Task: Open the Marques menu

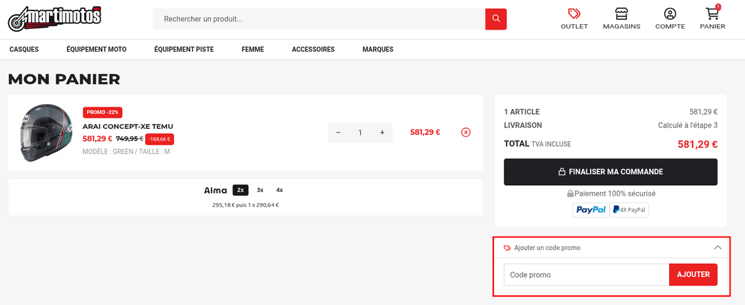Action: (378, 50)
